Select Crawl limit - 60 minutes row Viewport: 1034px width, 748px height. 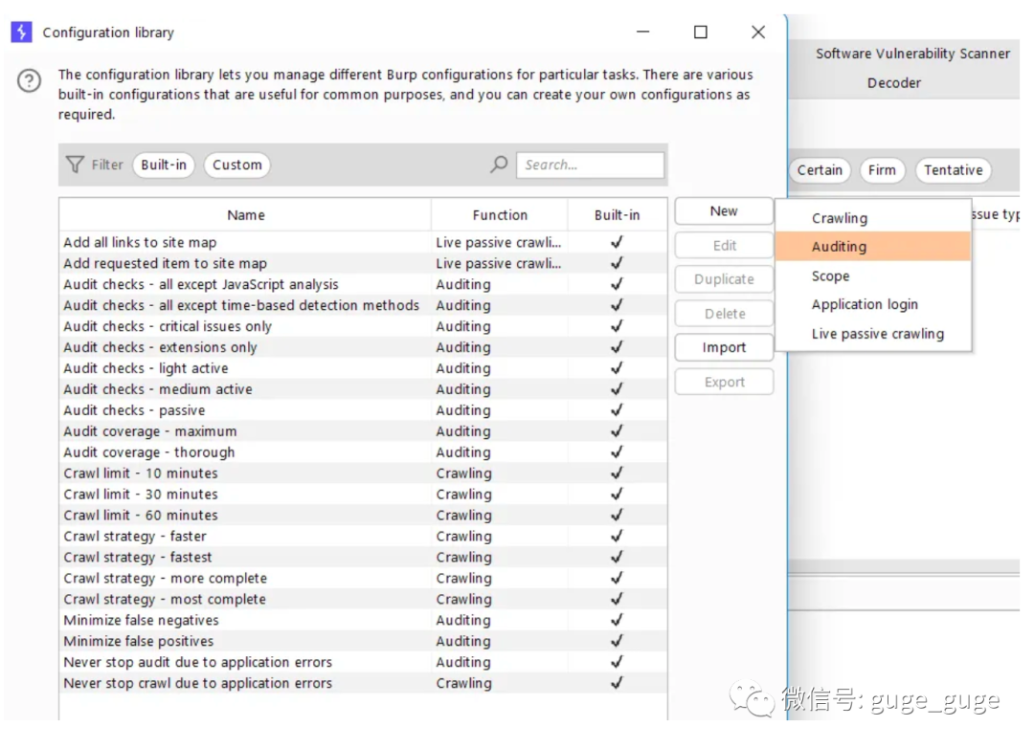[363, 516]
